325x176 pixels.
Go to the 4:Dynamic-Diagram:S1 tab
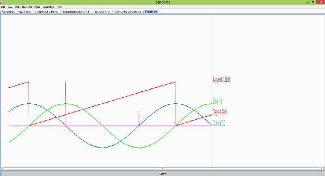128,12
